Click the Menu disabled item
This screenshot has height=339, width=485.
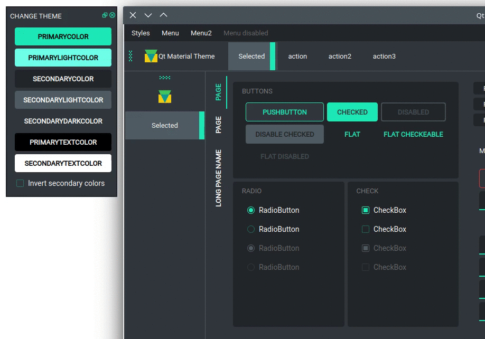click(246, 33)
